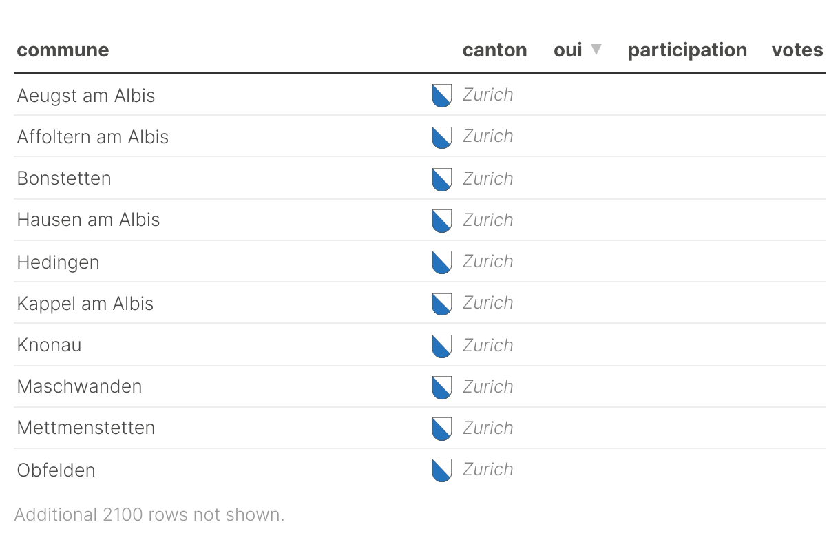Click the Zurich flag icon beside Hedingen
The image size is (840, 540).
click(441, 262)
